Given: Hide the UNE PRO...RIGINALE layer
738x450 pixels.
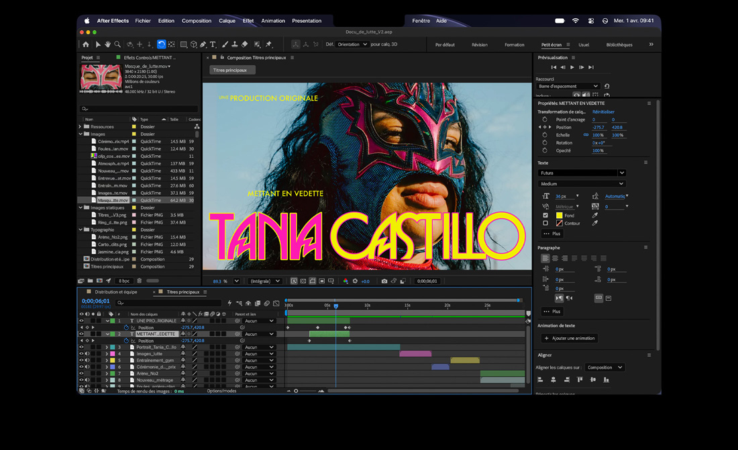Looking at the screenshot, I should click(x=81, y=321).
